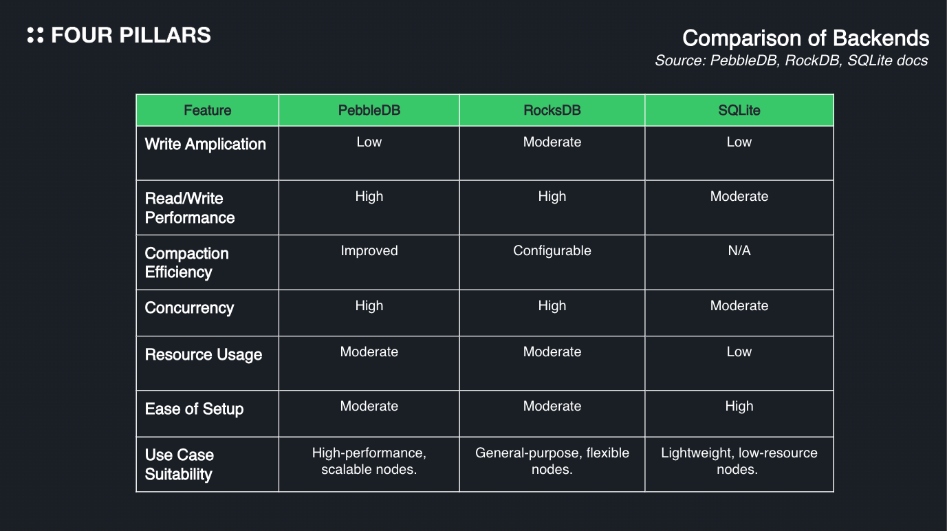Screen dimensions: 947x531
Task: Select the Use Case Suitability row label
Action: 179,465
